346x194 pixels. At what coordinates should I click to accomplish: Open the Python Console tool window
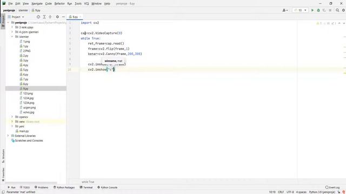(107, 188)
